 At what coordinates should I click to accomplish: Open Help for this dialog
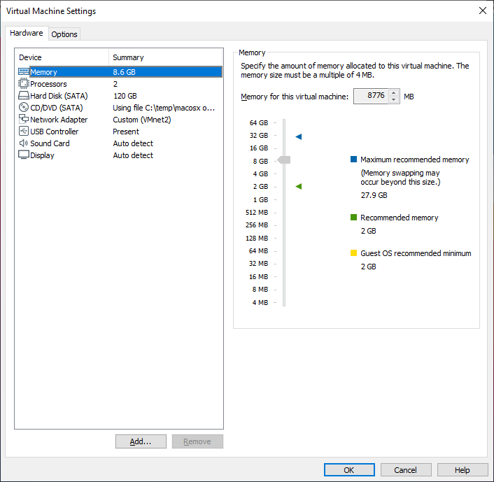coord(463,470)
